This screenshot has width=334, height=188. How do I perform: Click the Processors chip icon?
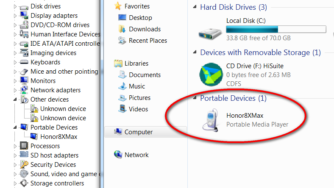[x=24, y=146]
